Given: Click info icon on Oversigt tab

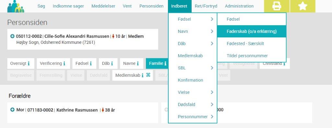Looking at the screenshot, I should [29, 64].
